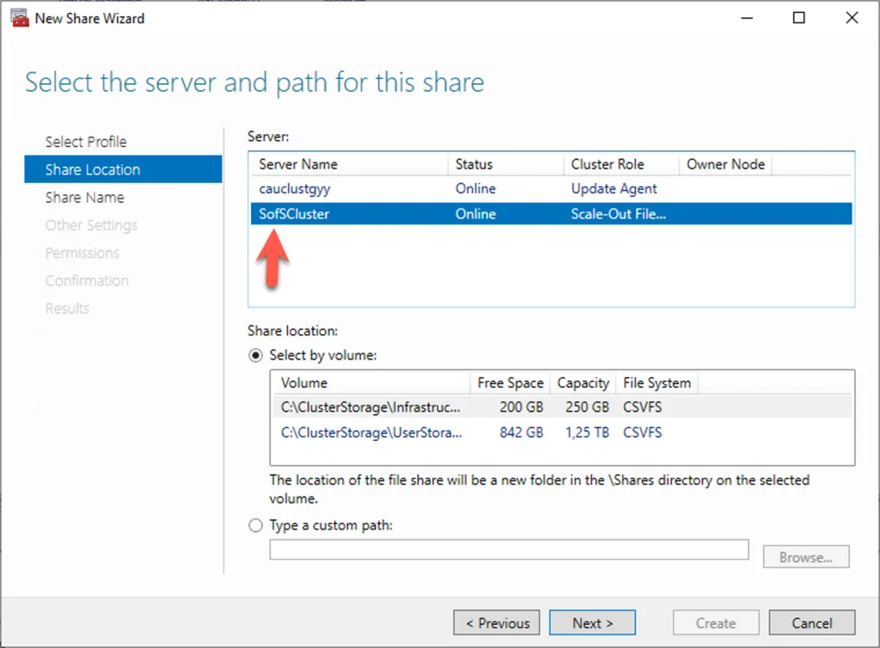Open the Share Name wizard step
This screenshot has height=648, width=880.
[84, 198]
